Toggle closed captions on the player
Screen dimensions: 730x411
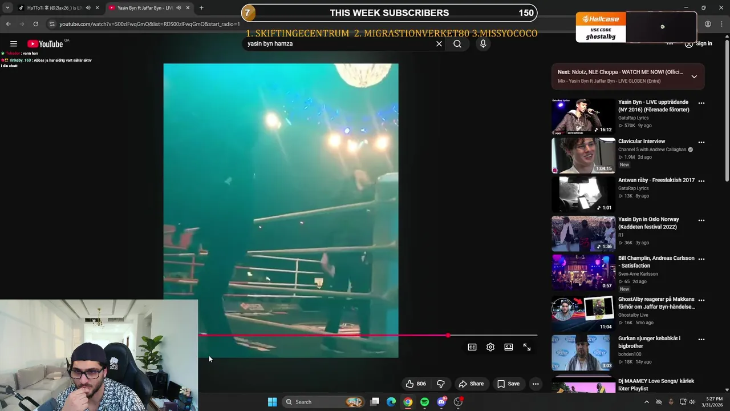472,347
